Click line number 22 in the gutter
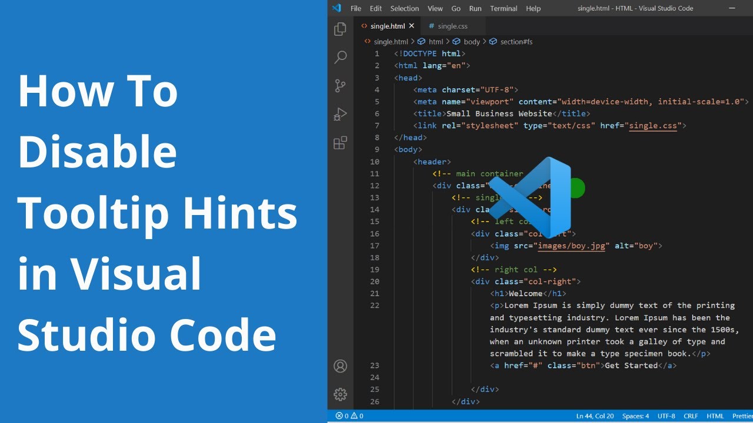Screen dimensions: 753x423 point(375,305)
